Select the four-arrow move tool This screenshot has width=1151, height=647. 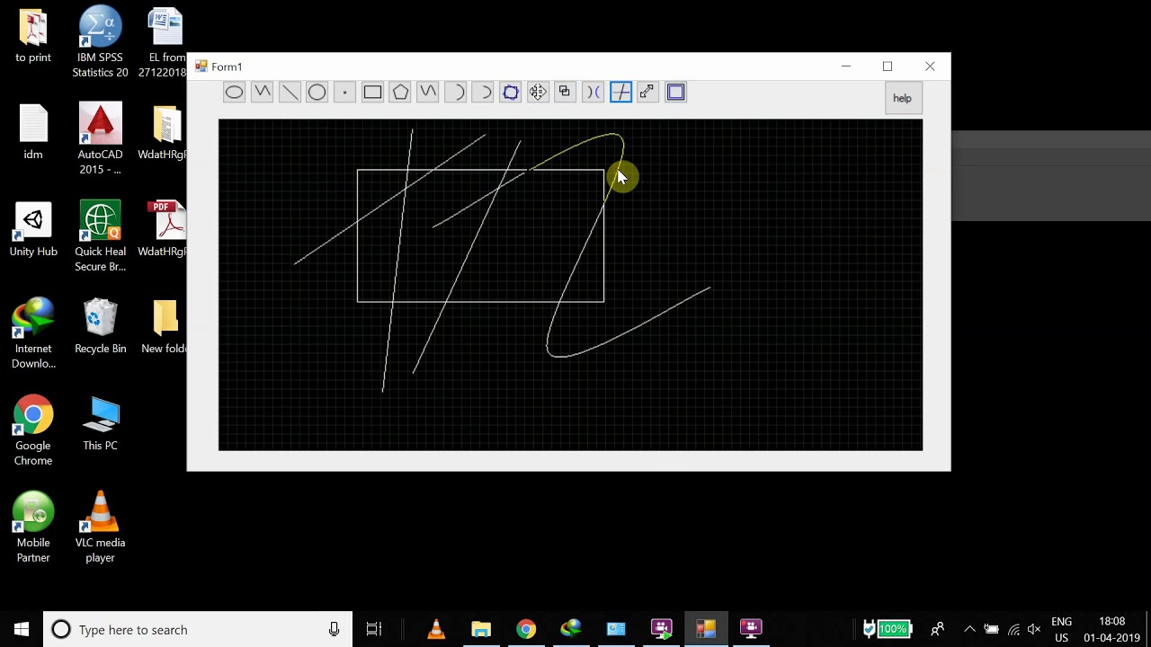click(538, 92)
